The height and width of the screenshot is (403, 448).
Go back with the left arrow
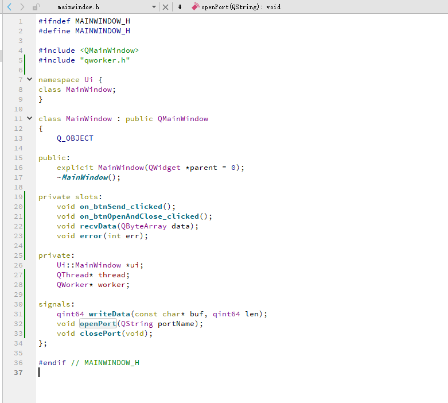9,7
